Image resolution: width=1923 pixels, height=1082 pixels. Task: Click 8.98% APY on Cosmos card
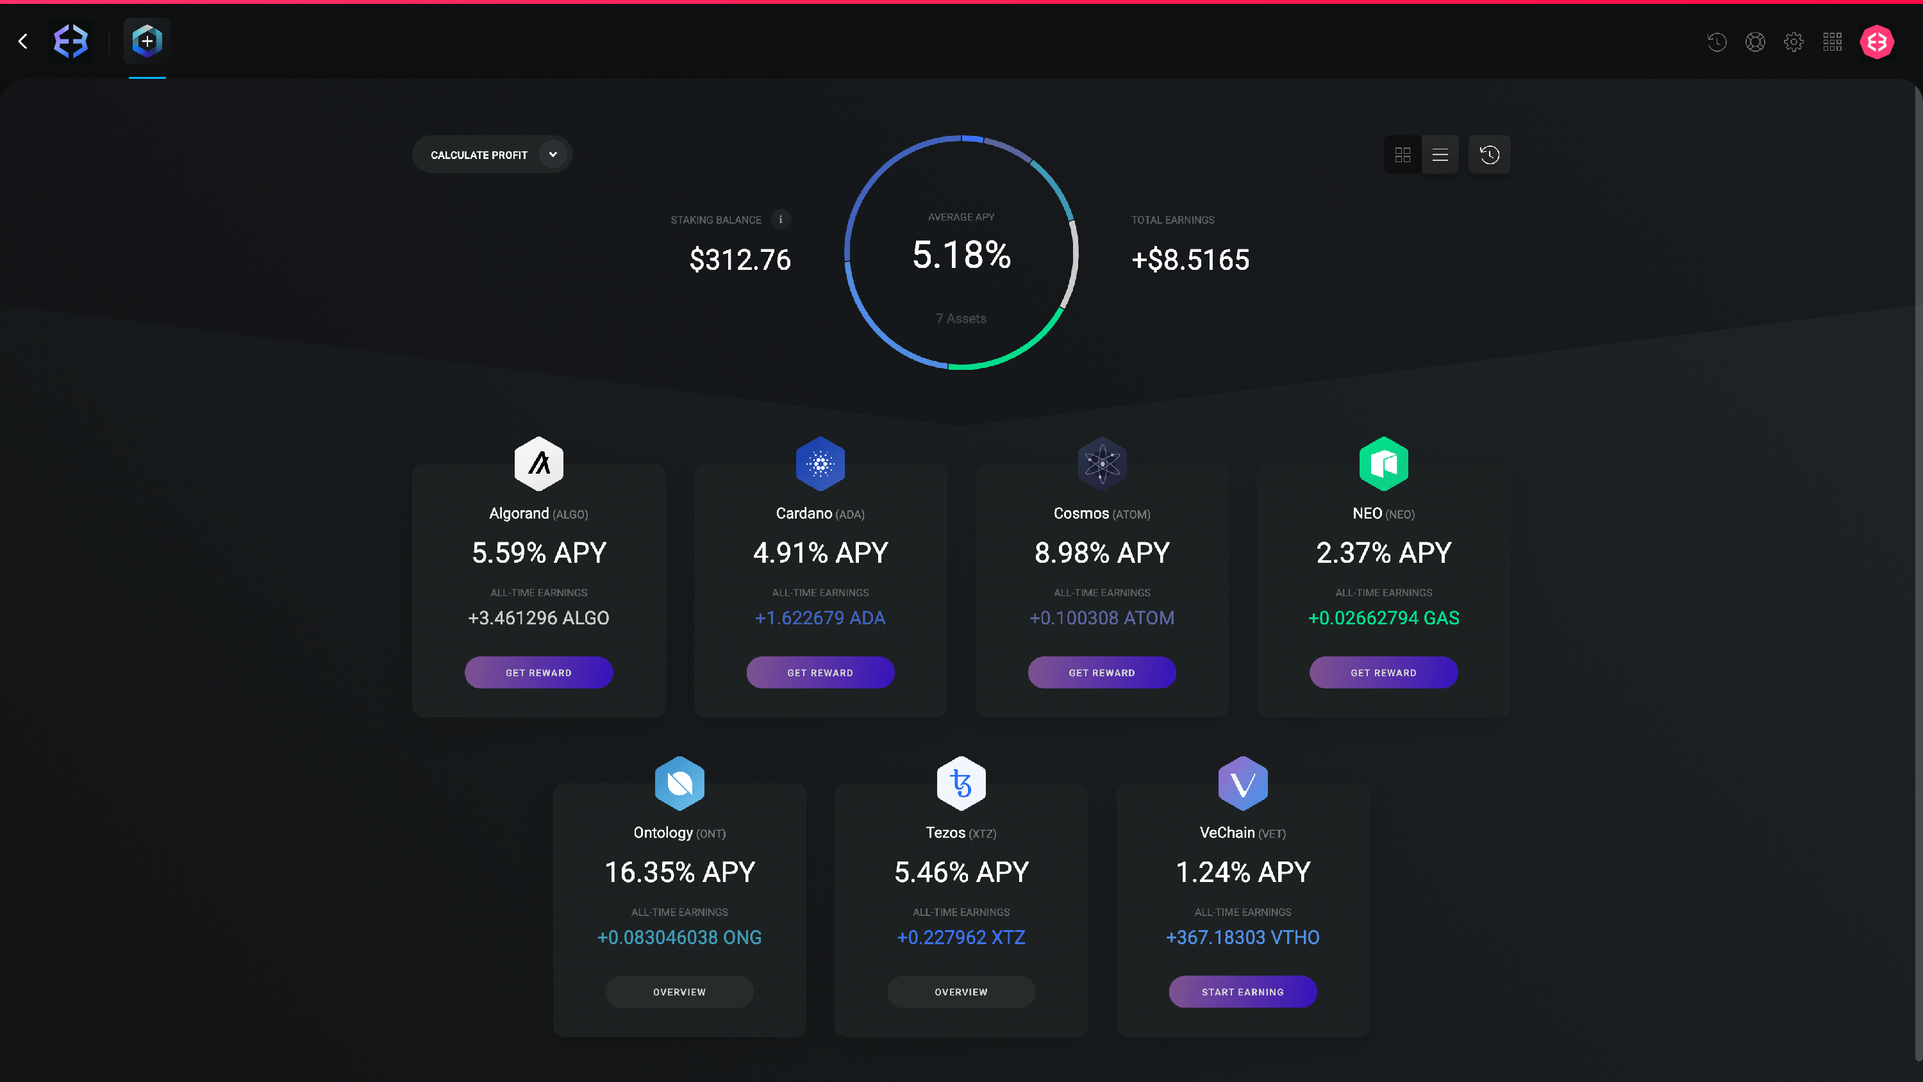(1102, 553)
